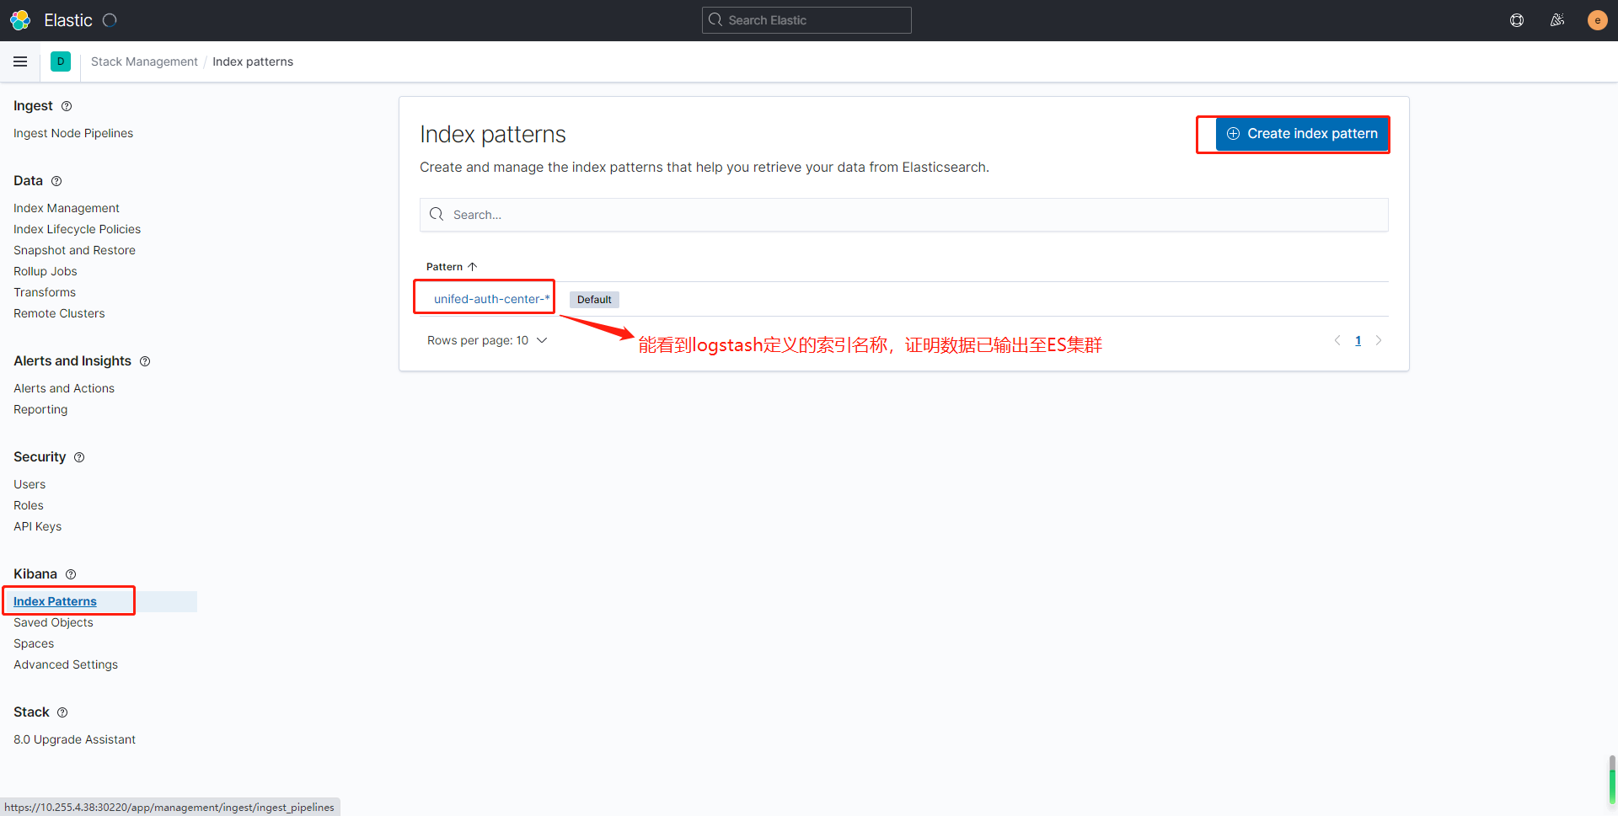
Task: Go to previous page arrow
Action: coord(1337,340)
